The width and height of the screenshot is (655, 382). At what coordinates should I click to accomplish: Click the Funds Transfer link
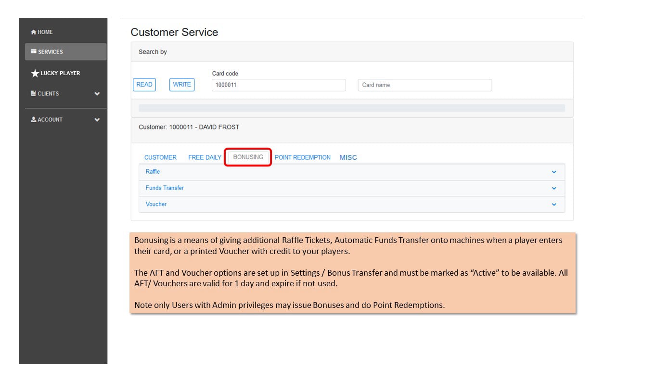(165, 188)
